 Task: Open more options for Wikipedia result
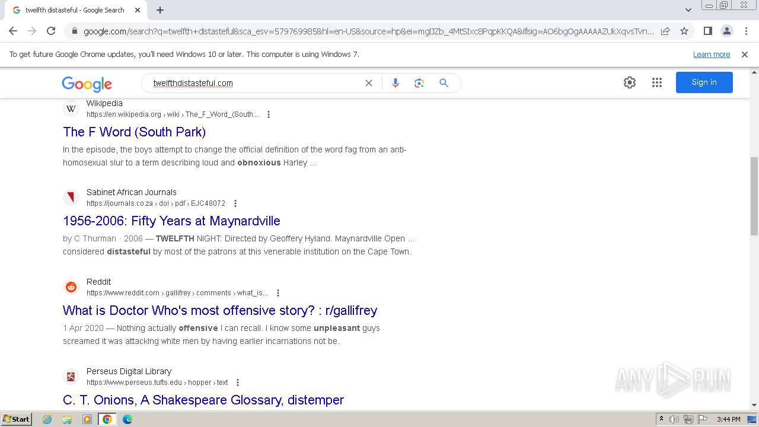pos(269,114)
